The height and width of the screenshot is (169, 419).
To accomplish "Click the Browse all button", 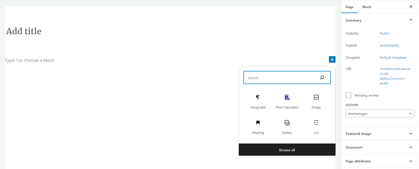I will click(287, 150).
